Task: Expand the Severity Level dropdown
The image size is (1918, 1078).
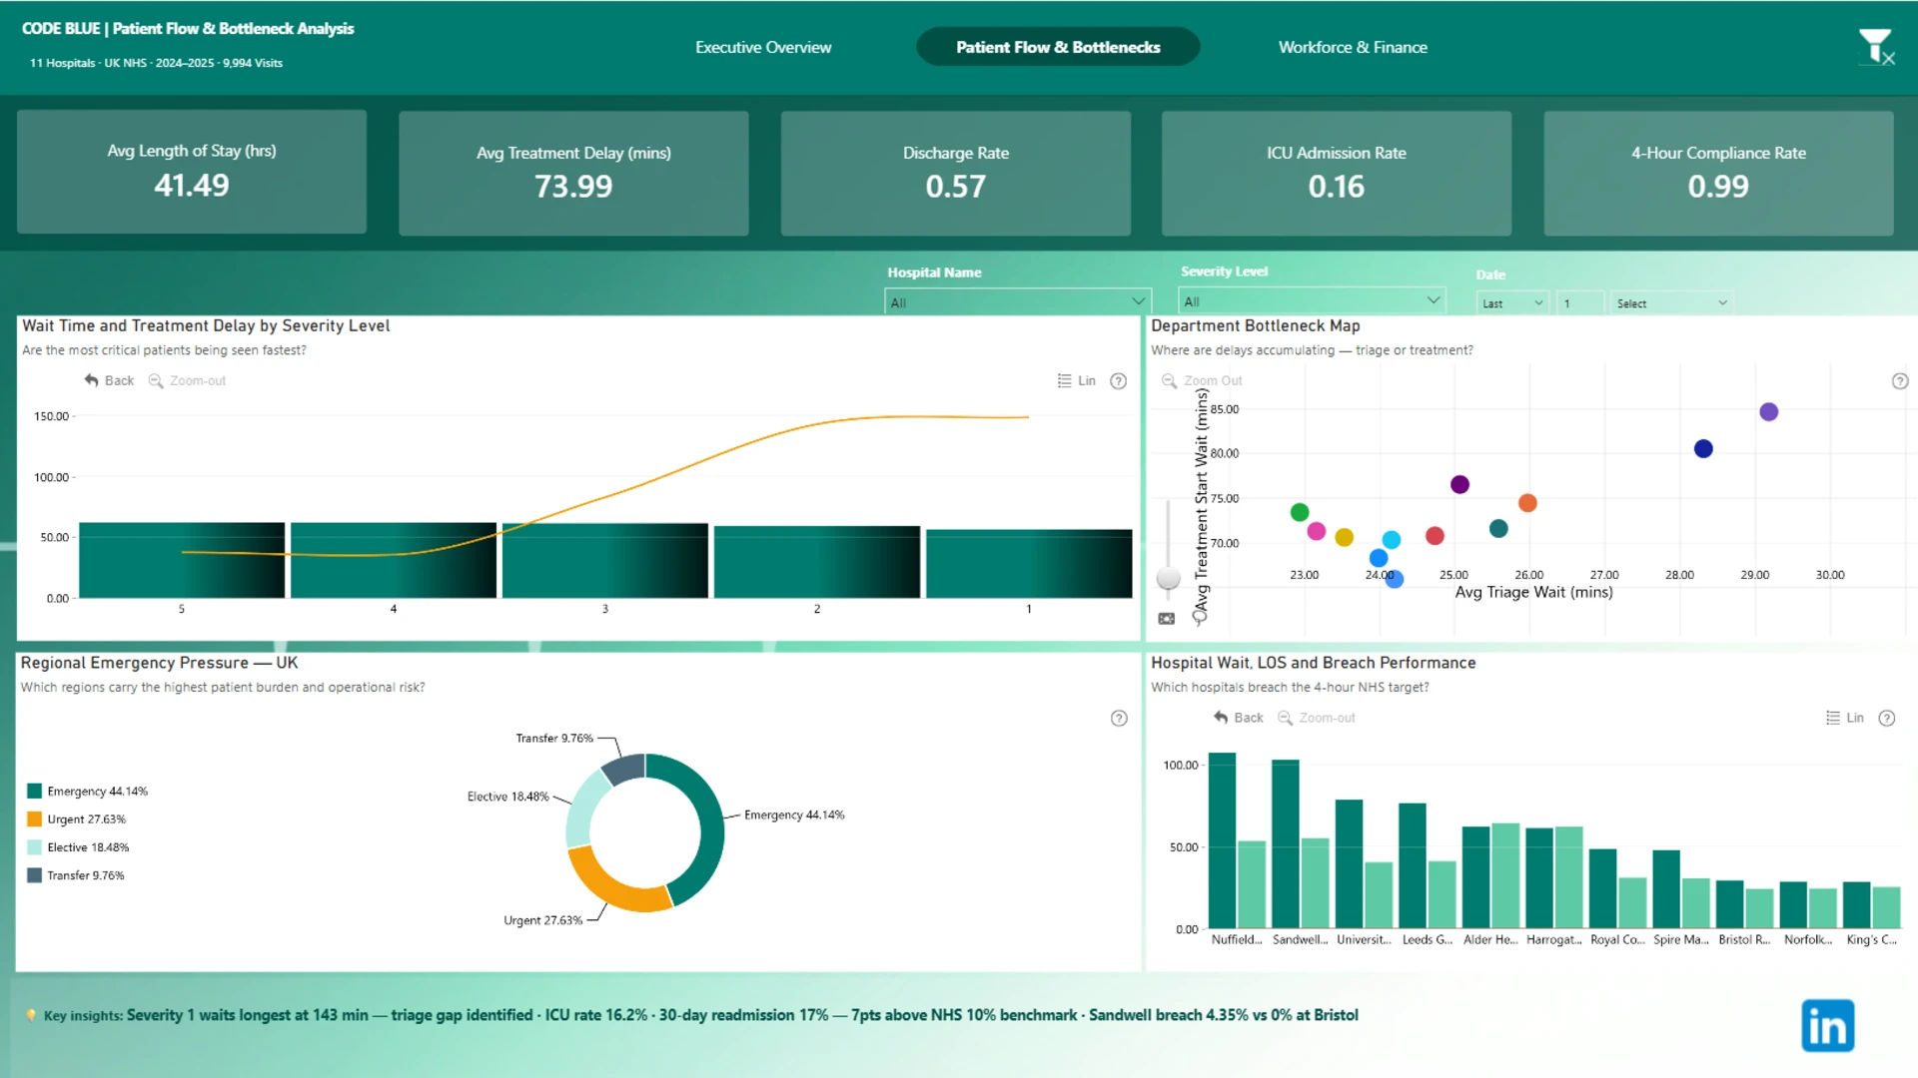Action: pos(1312,300)
